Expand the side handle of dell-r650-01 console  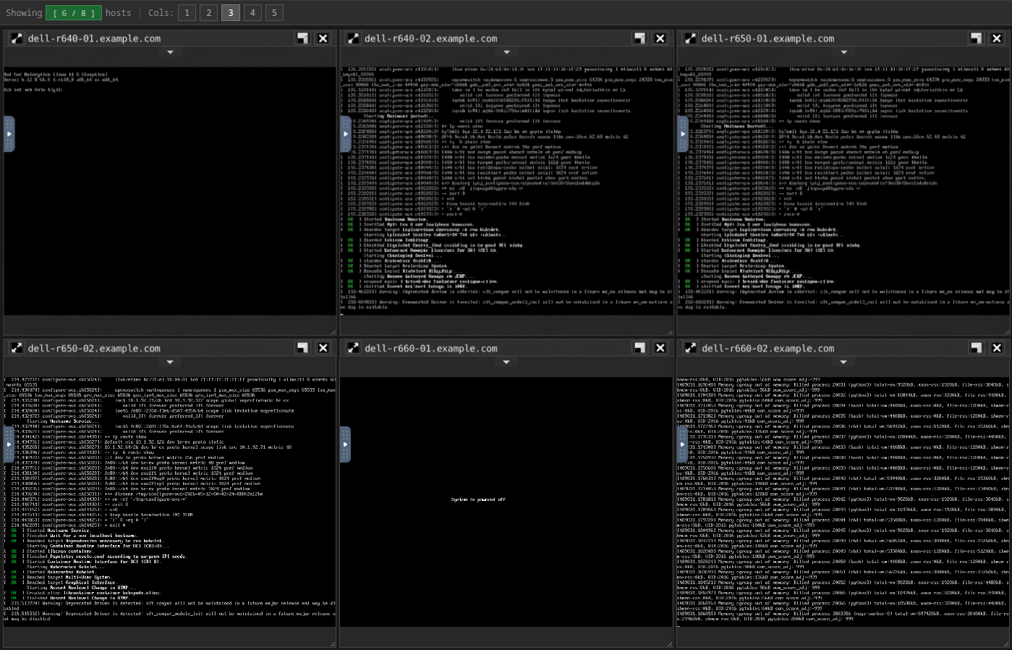coord(683,134)
